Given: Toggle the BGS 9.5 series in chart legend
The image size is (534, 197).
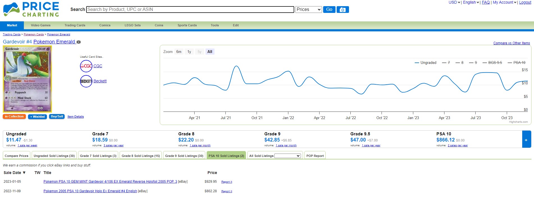Looking at the screenshot, I should tap(492, 63).
